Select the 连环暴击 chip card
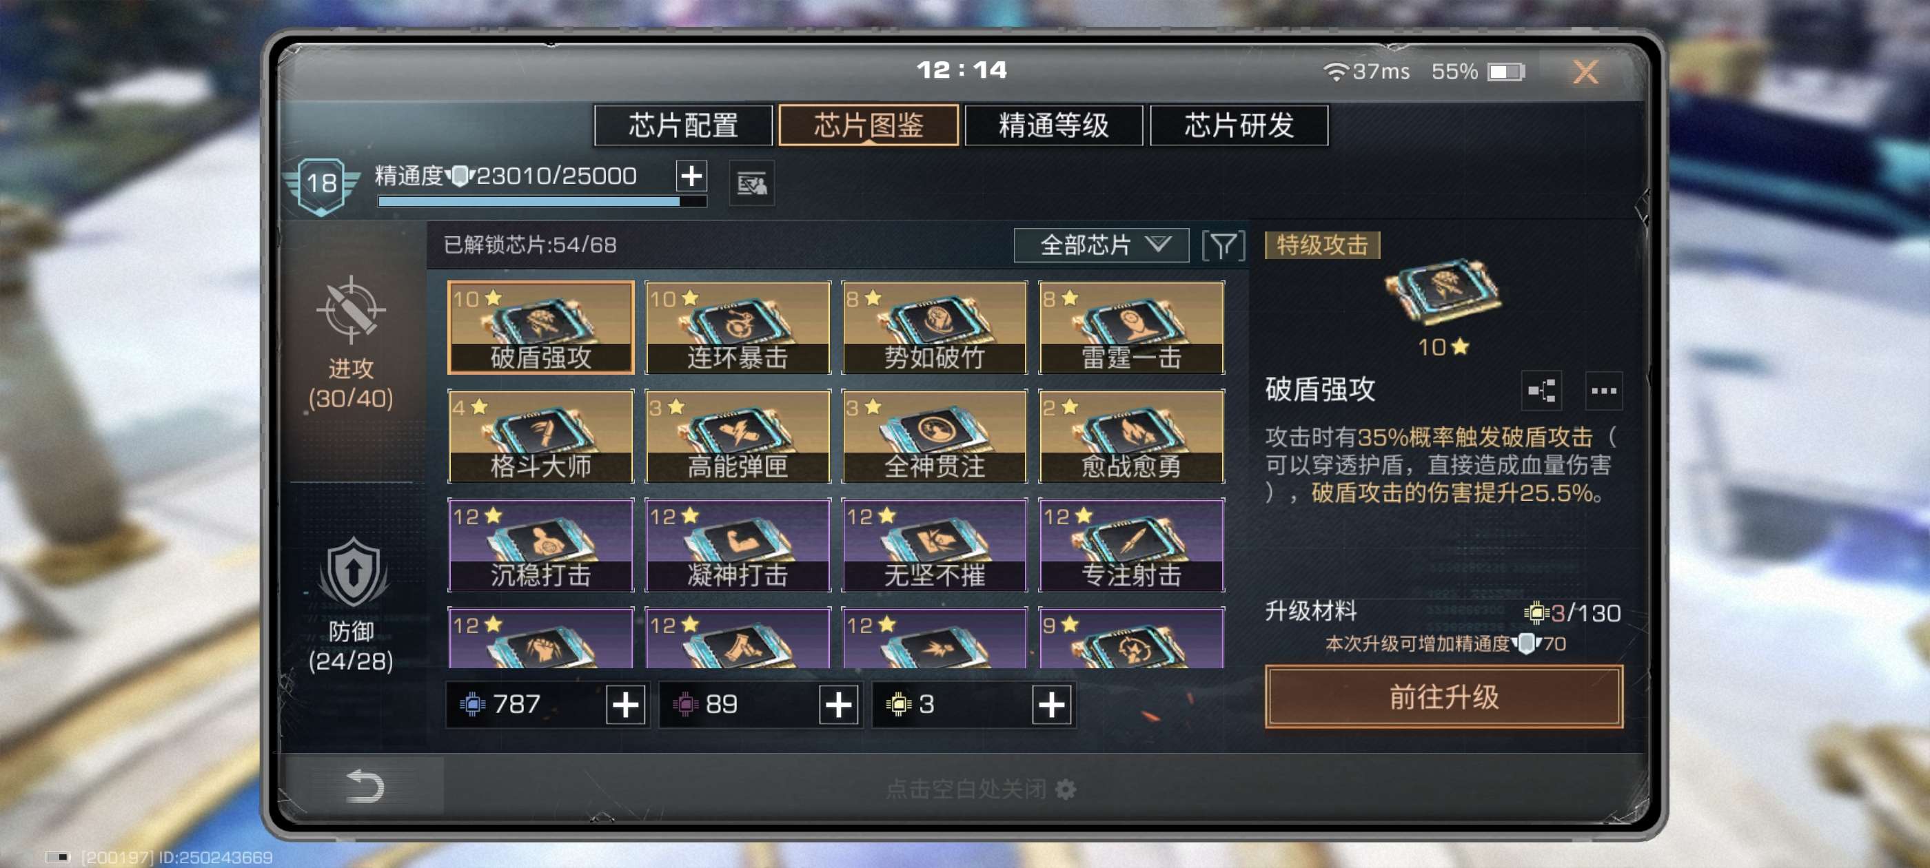This screenshot has width=1930, height=868. [x=738, y=327]
